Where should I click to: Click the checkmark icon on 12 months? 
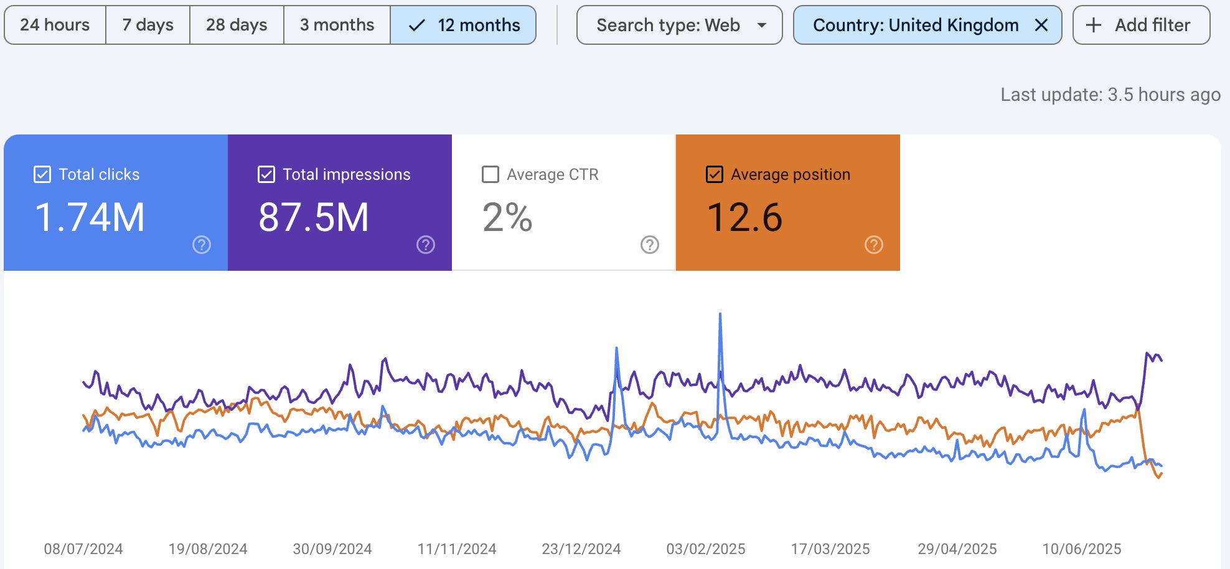tap(417, 26)
